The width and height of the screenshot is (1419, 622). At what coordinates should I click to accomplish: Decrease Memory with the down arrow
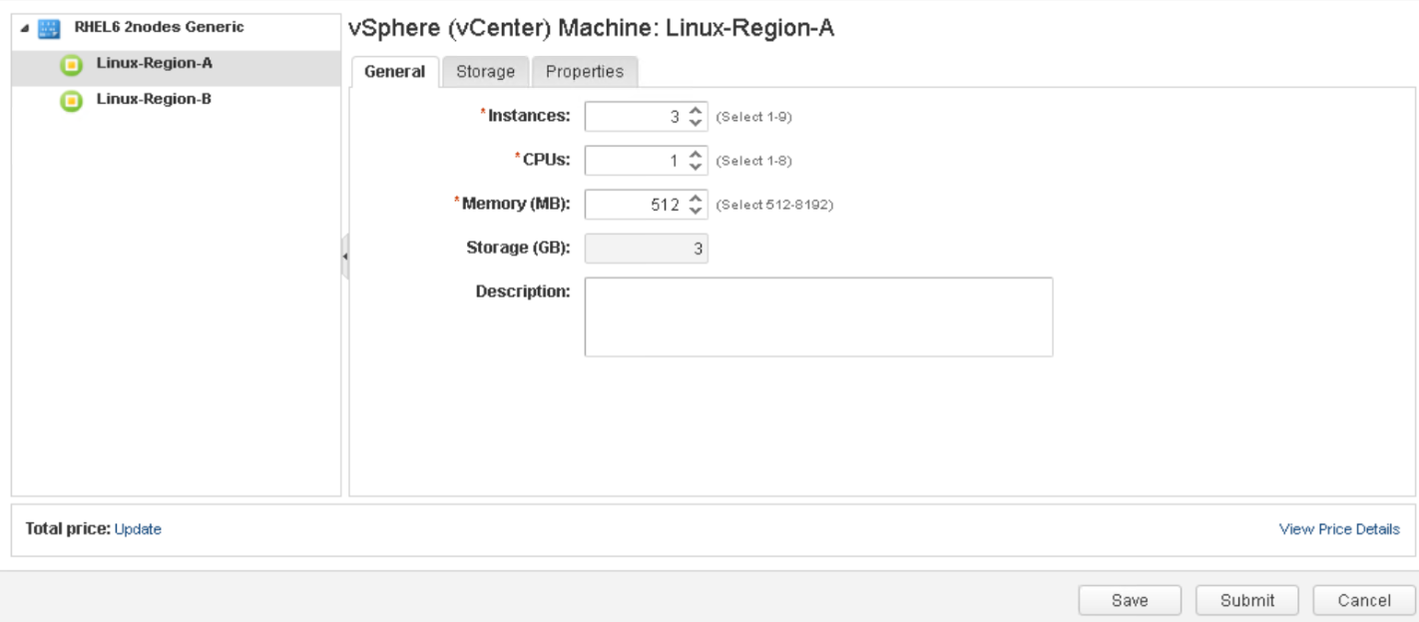coord(697,210)
